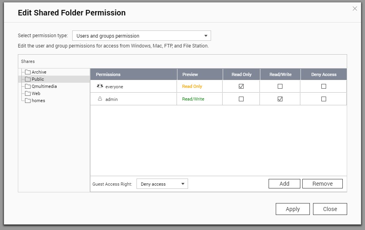Click the Public folder icon

(28, 79)
